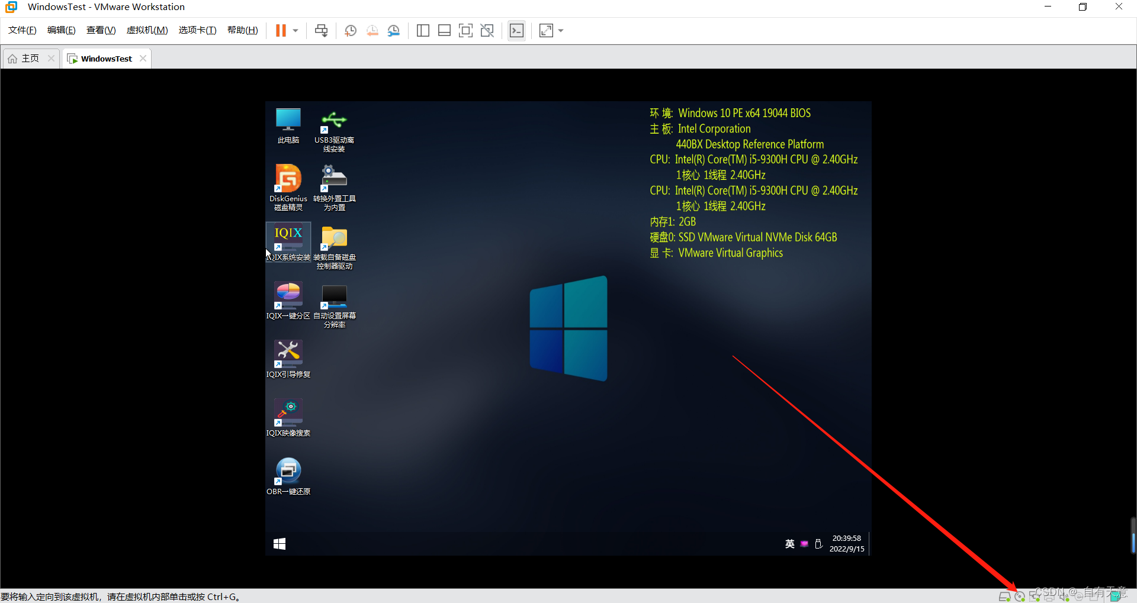Click the 内存1: 2GB text line
Screen dimensions: 1137x603
click(673, 222)
